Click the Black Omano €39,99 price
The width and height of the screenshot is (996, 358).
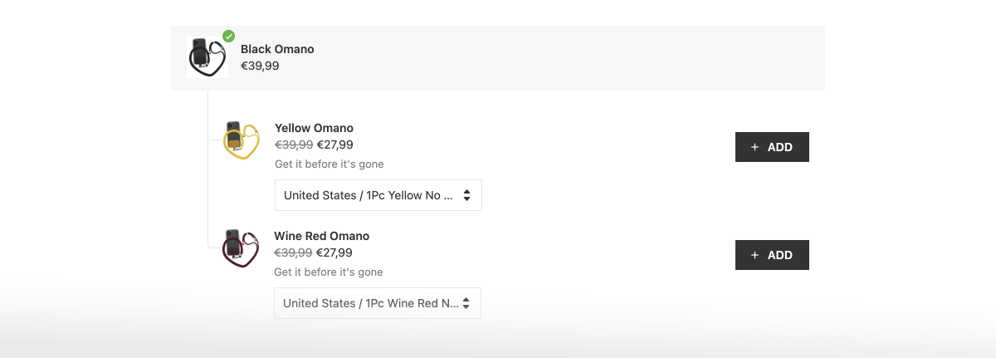pyautogui.click(x=260, y=66)
